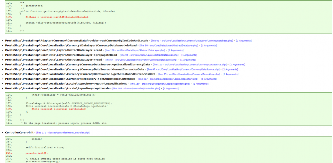
Task: Open the line 90 AbstractDataLayer.php link
Action: coord(169,45)
